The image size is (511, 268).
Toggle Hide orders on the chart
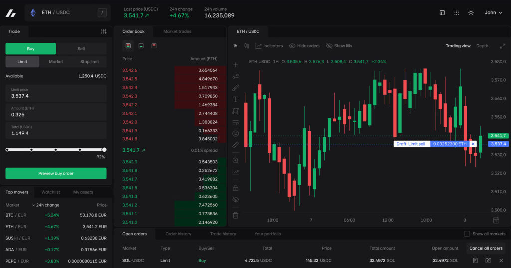pyautogui.click(x=304, y=46)
